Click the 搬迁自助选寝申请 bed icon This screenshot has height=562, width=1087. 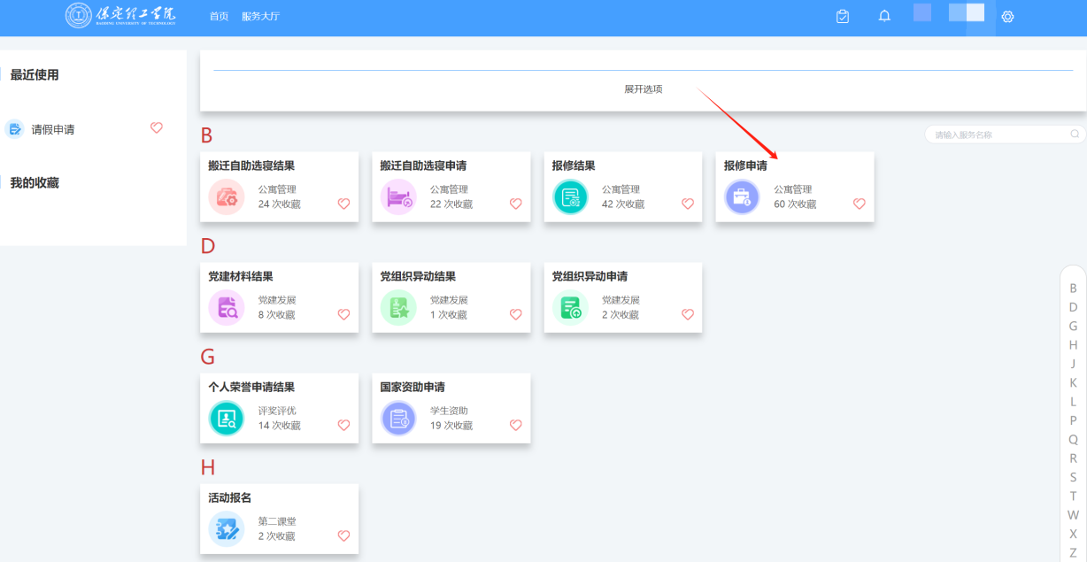[x=397, y=195]
